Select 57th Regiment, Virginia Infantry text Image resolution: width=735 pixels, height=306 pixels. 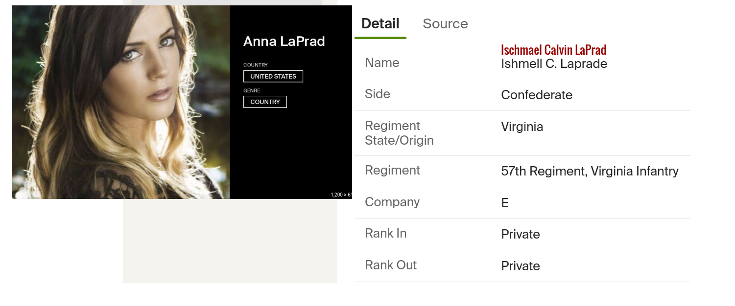click(590, 171)
